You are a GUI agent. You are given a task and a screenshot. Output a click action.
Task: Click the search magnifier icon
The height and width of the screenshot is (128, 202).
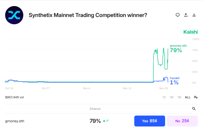194,109
